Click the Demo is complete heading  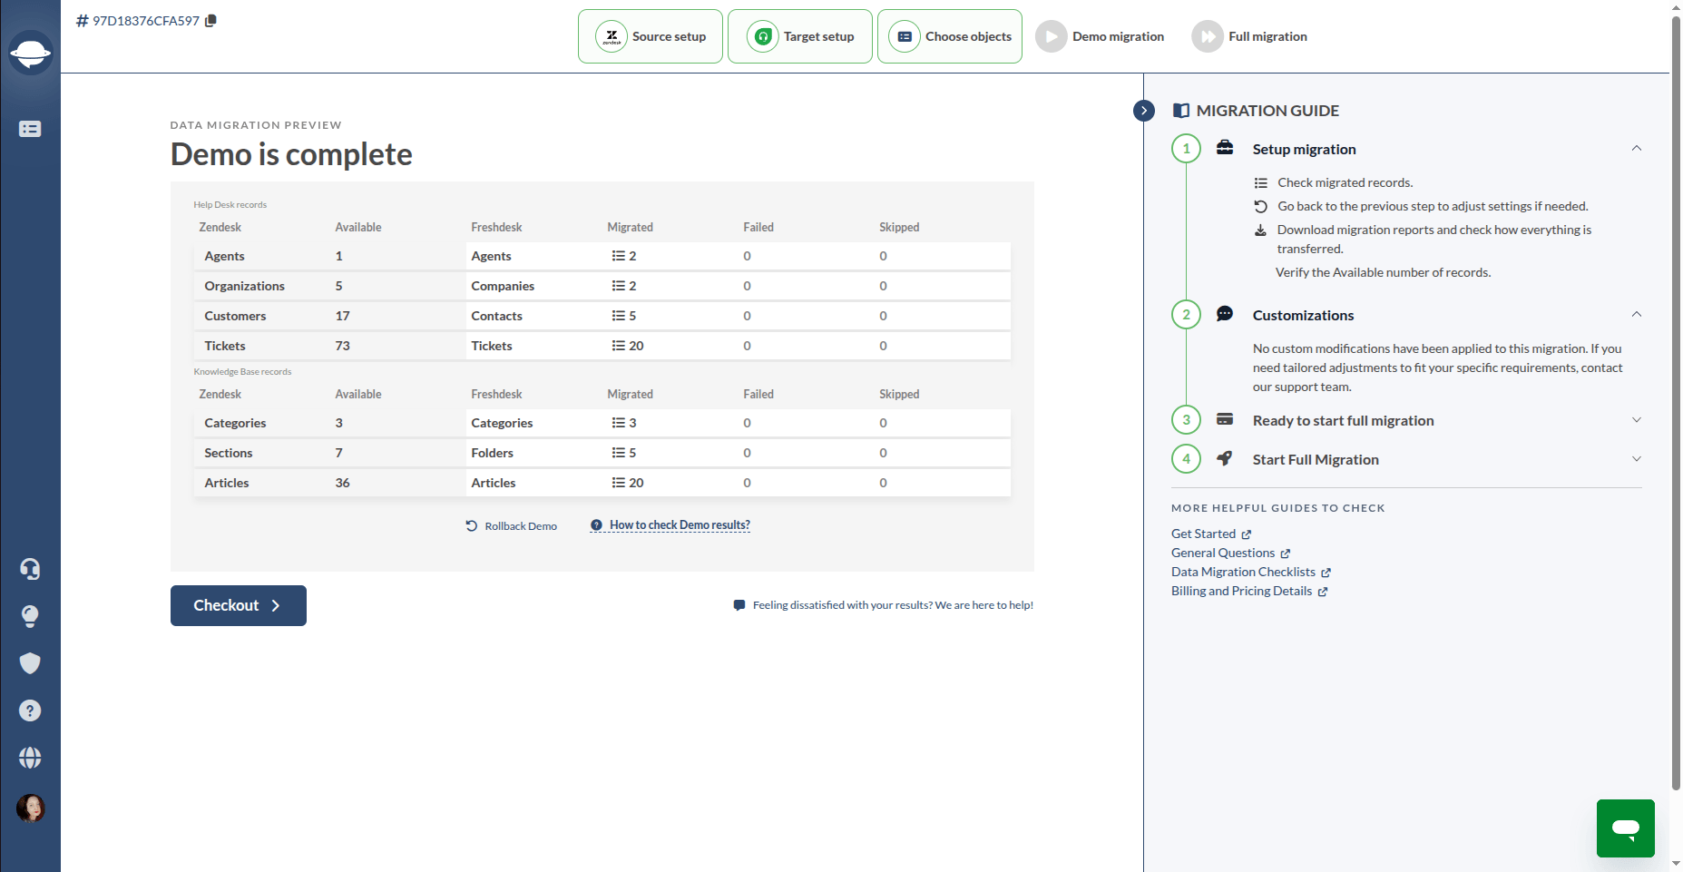[291, 154]
